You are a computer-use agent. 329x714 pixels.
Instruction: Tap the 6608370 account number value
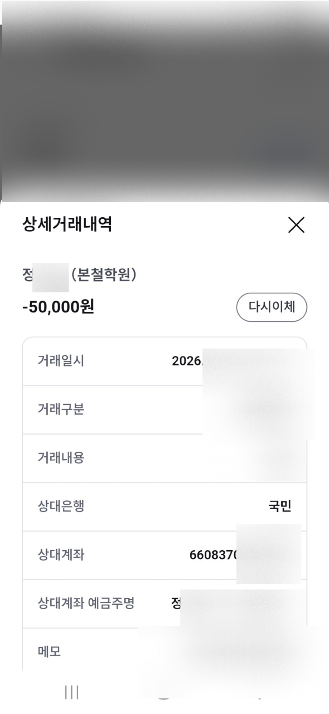click(x=213, y=555)
